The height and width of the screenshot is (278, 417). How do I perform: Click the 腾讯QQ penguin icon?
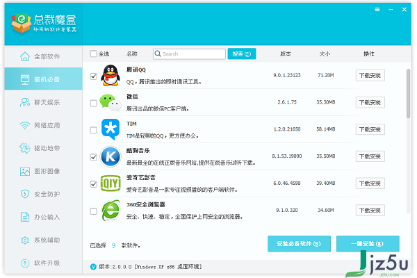click(x=110, y=76)
